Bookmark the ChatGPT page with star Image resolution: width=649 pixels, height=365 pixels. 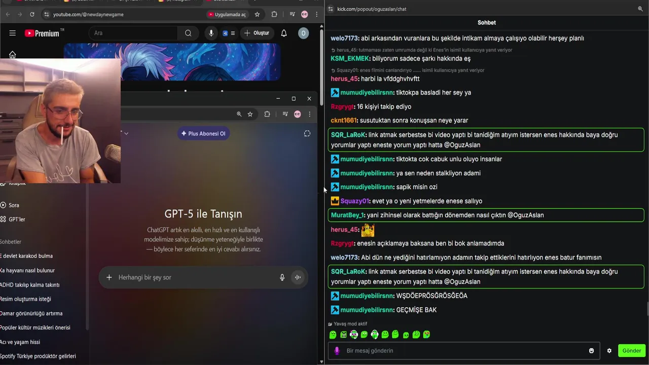pos(250,114)
